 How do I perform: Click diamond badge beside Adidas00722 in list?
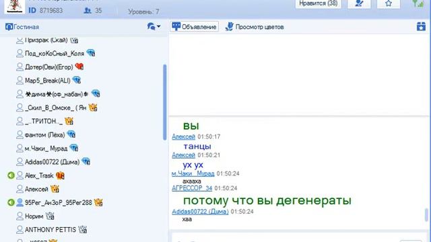coord(86,161)
